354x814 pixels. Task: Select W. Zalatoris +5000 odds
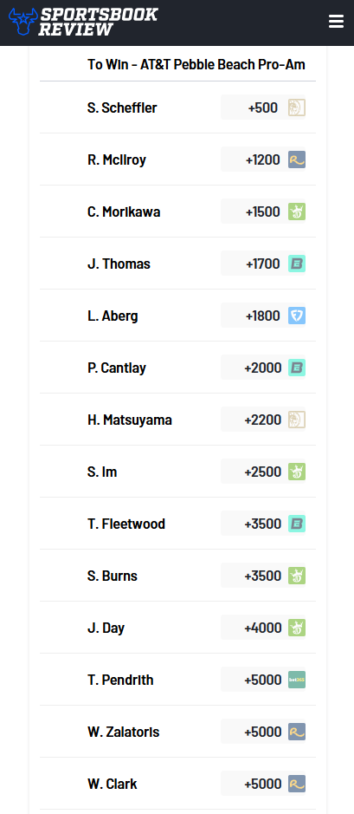coord(263,732)
